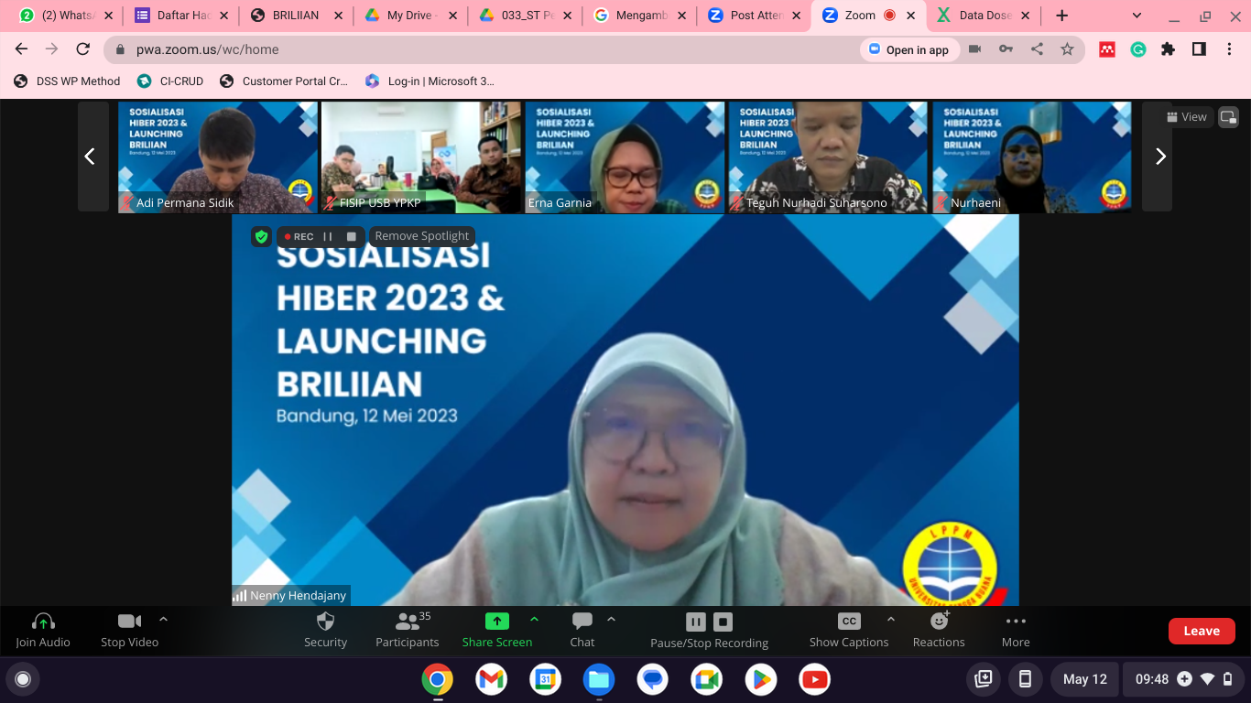
Task: Launch Gmail from the shelf
Action: point(491,679)
